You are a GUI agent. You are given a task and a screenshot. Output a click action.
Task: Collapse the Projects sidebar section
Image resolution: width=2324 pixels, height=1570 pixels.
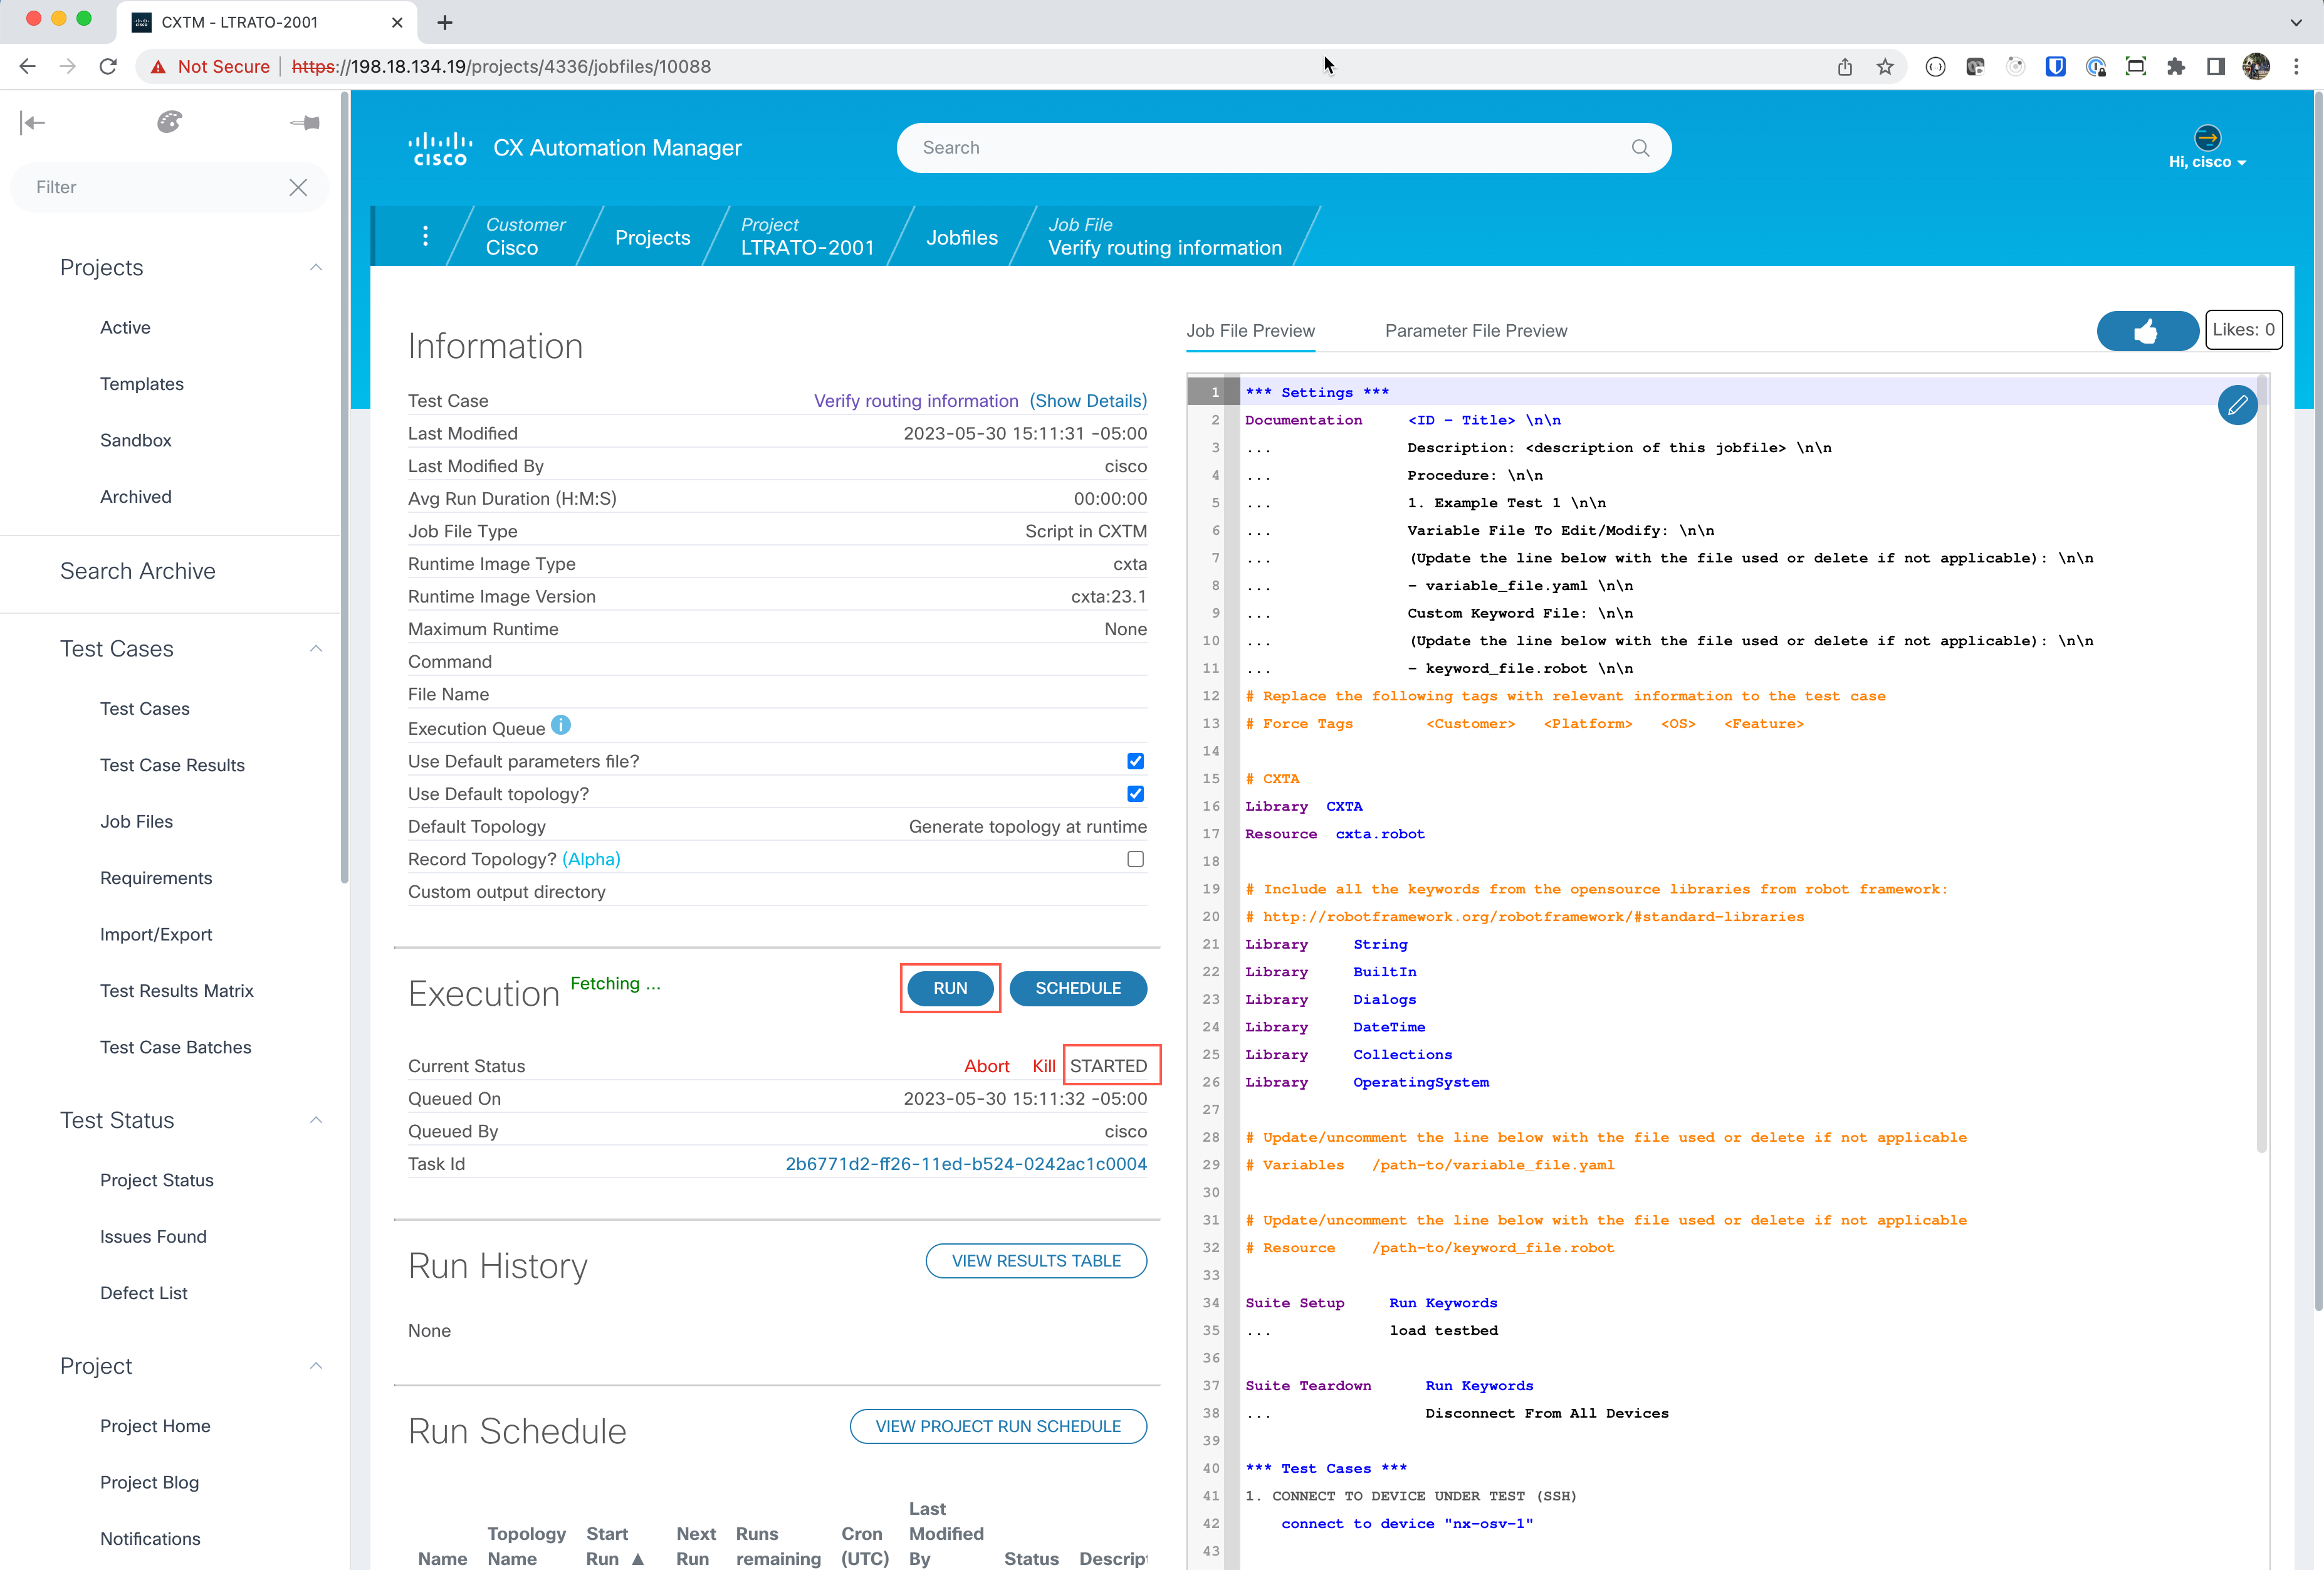[x=316, y=267]
